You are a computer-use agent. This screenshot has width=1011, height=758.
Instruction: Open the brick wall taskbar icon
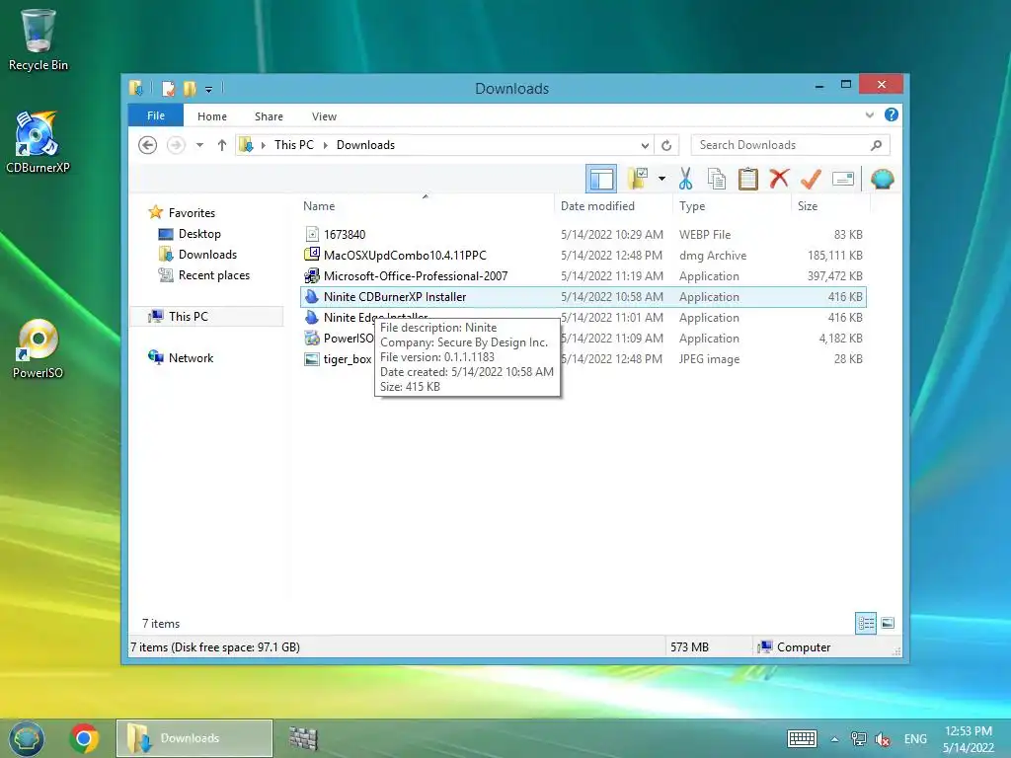coord(303,738)
